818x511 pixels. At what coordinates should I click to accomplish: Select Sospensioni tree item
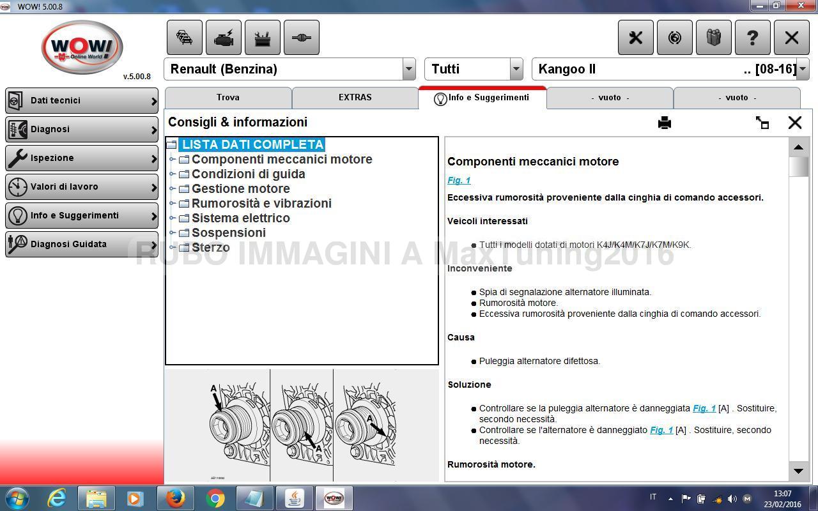click(229, 233)
